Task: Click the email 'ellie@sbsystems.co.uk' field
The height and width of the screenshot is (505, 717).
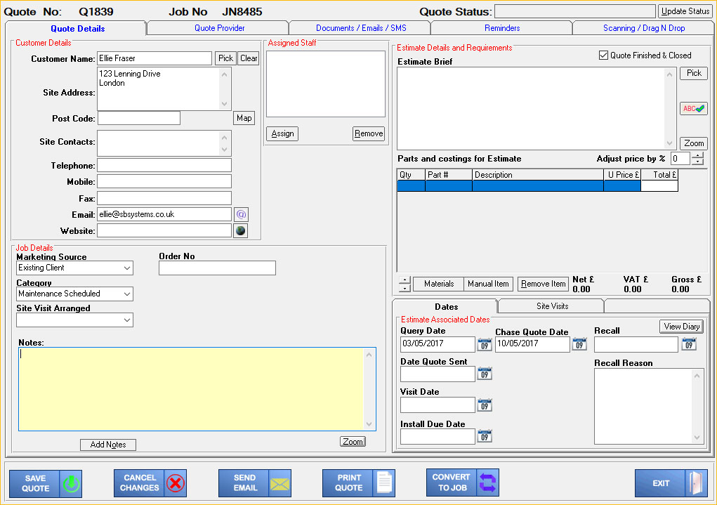Action: coord(164,214)
